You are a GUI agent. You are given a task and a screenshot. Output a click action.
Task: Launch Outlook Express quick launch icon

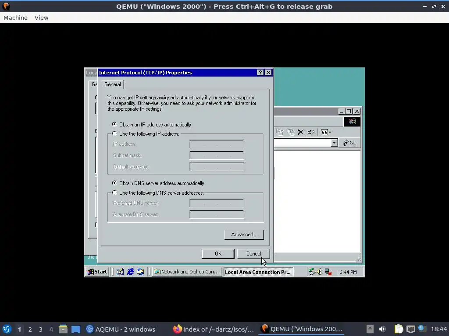[x=140, y=272]
